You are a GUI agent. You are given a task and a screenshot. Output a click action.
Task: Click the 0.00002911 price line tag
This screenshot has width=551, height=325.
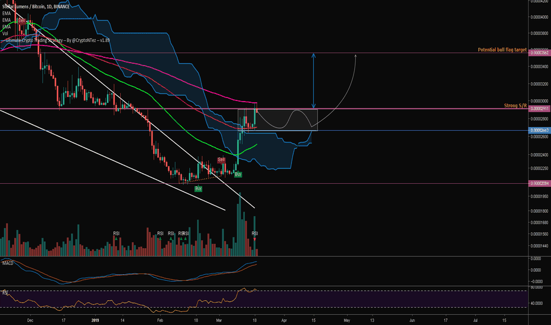point(539,109)
